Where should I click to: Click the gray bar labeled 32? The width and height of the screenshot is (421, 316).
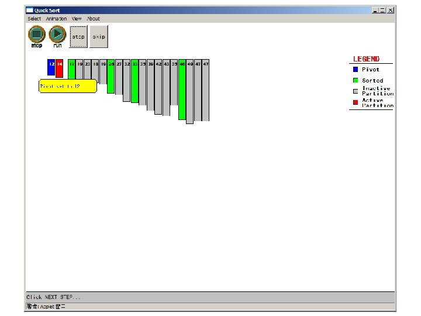point(127,81)
